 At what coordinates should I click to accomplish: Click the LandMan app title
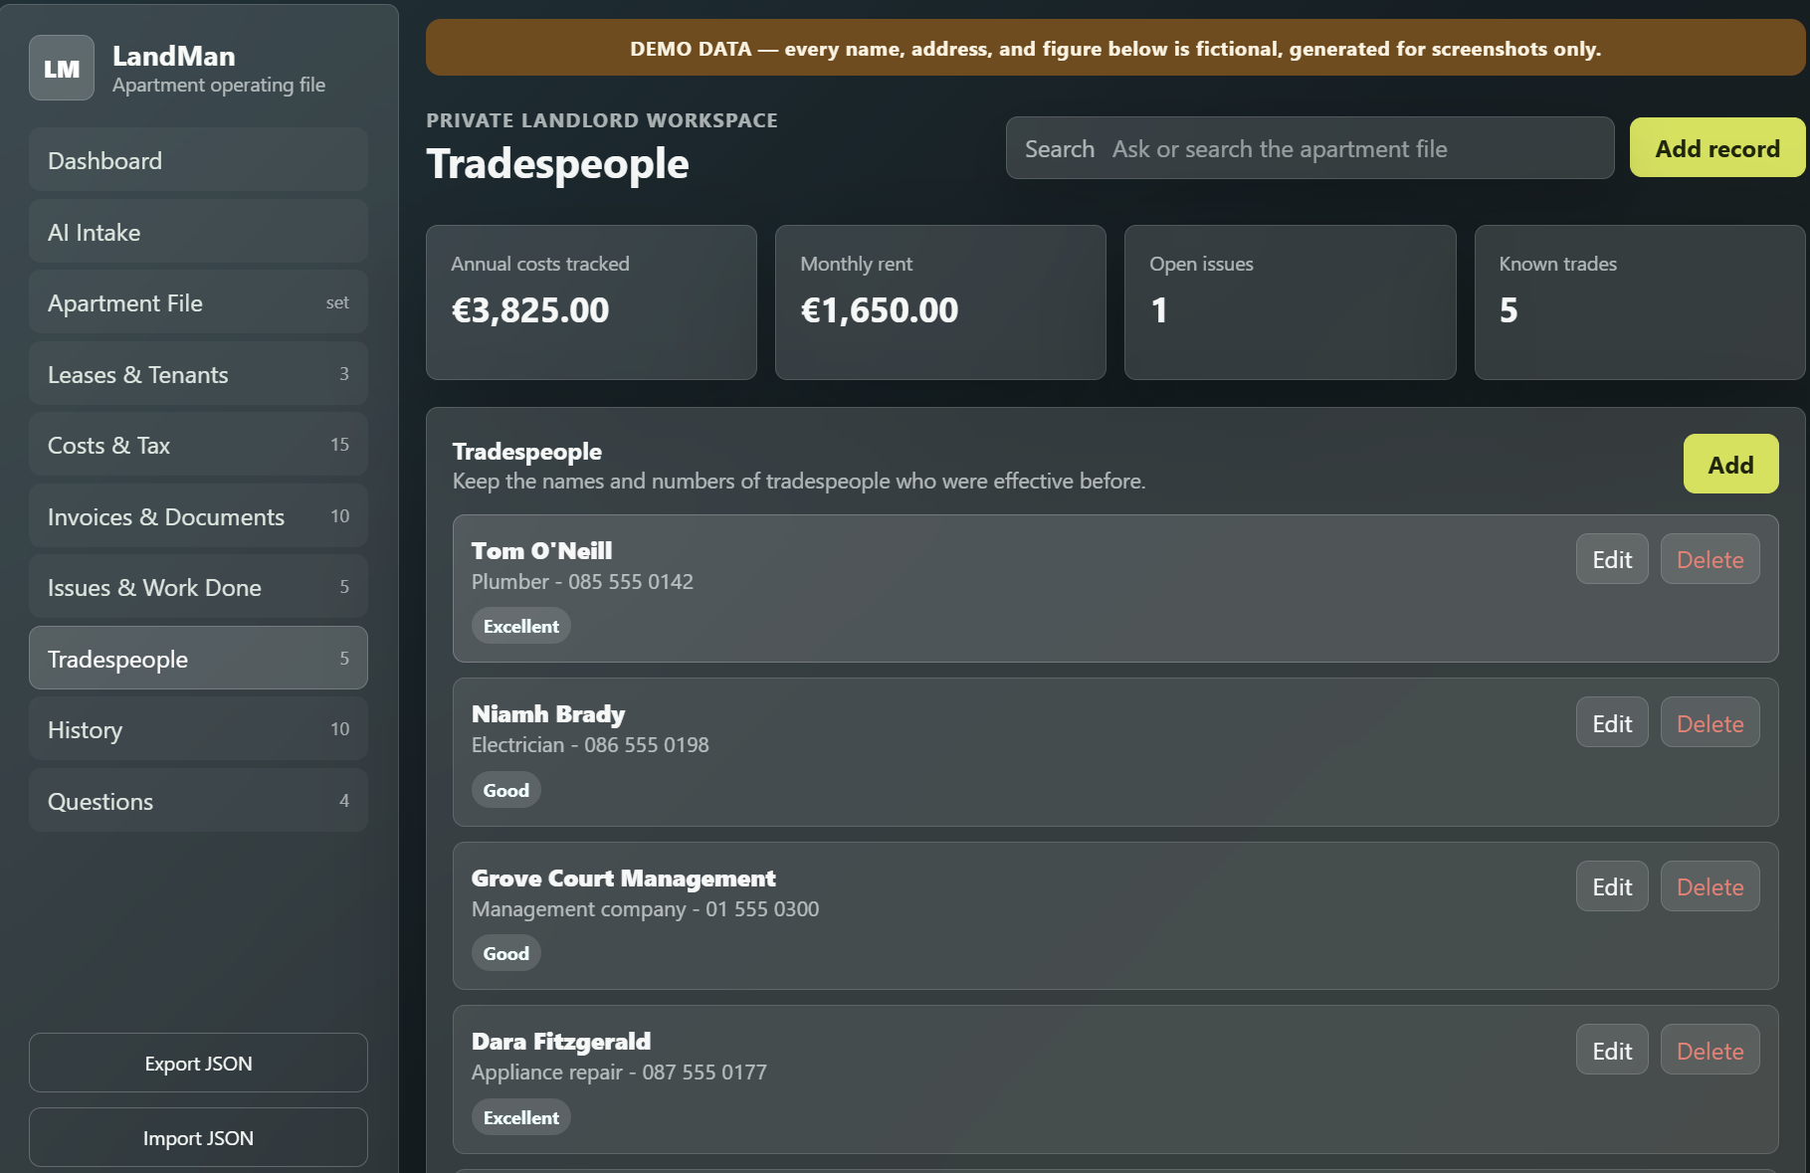173,56
